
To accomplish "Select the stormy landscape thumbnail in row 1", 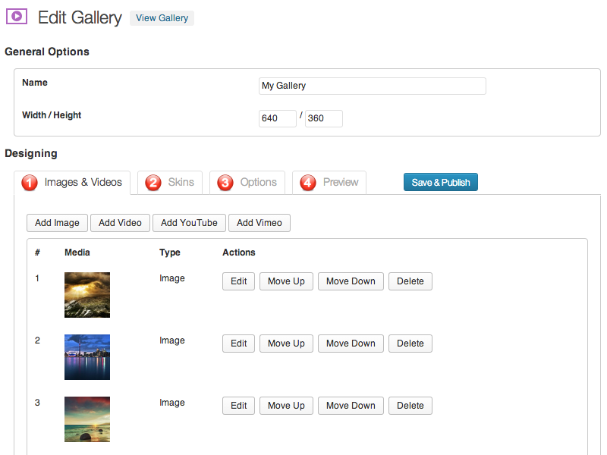I will tap(87, 295).
